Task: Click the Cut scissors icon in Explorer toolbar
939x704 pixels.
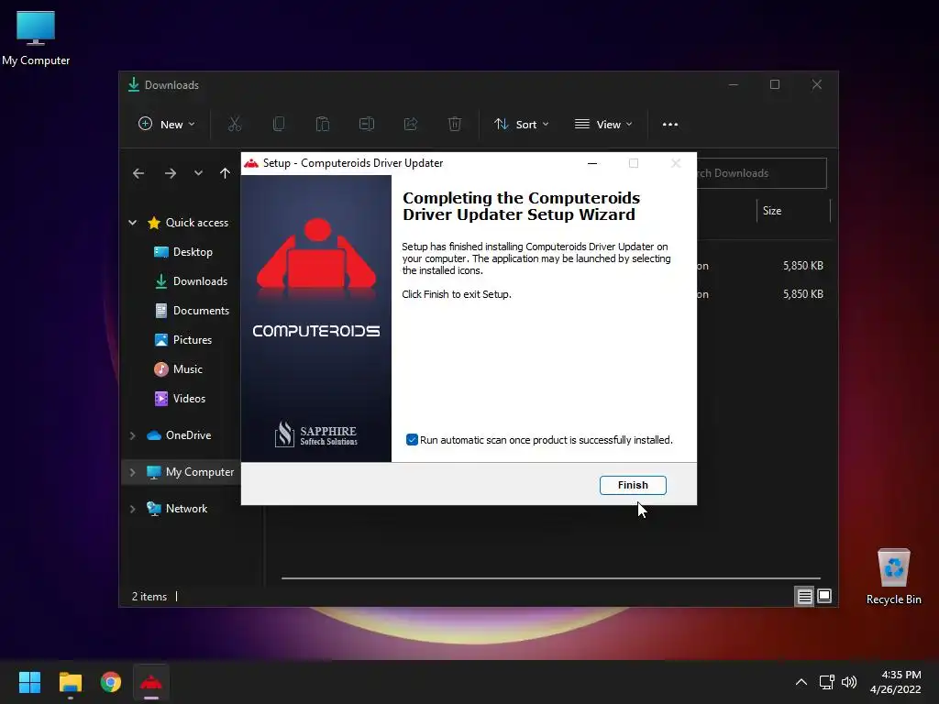Action: 234,124
